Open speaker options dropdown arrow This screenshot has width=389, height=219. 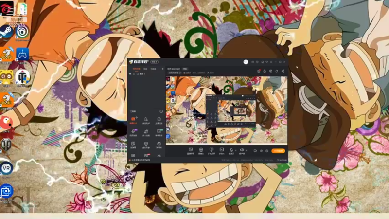coord(246,150)
